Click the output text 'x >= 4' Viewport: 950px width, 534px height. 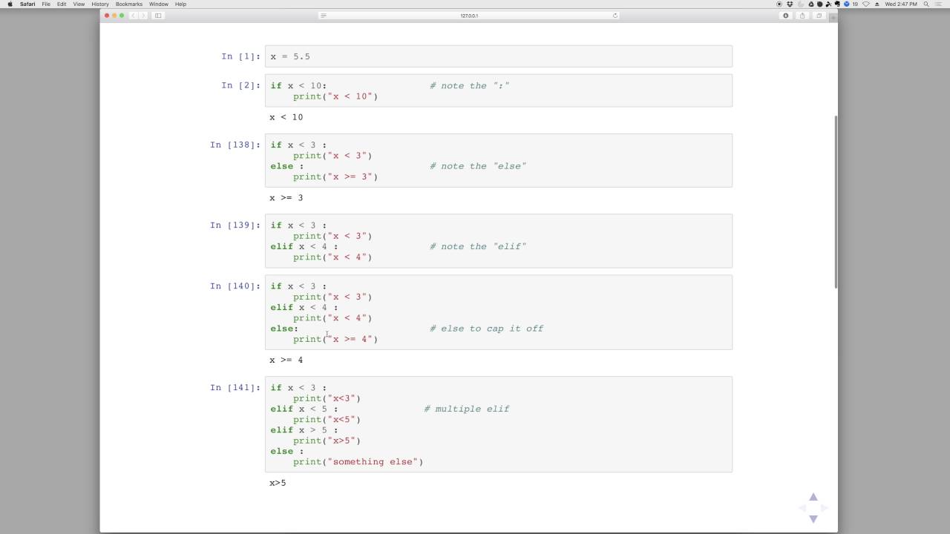point(286,360)
